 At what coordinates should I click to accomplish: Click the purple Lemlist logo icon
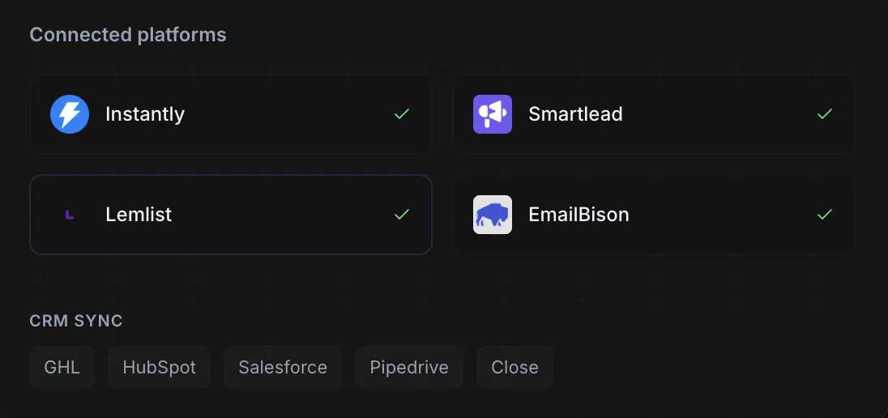[70, 215]
